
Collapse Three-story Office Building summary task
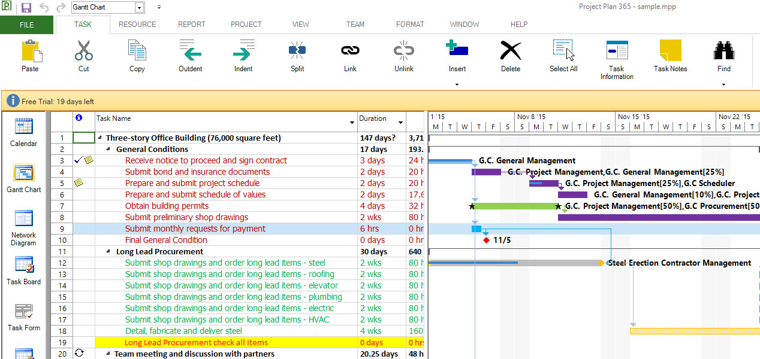pyautogui.click(x=100, y=138)
